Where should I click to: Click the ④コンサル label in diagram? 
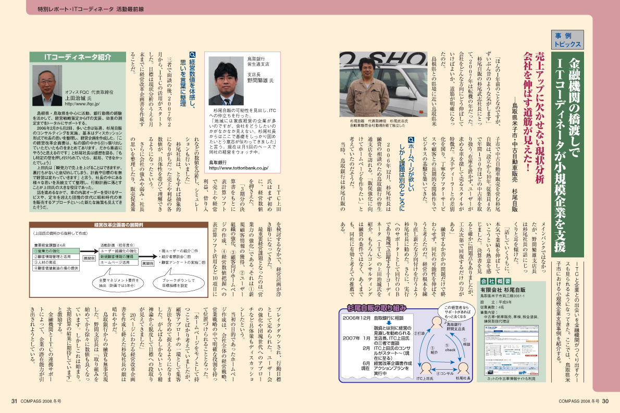tap(444, 373)
